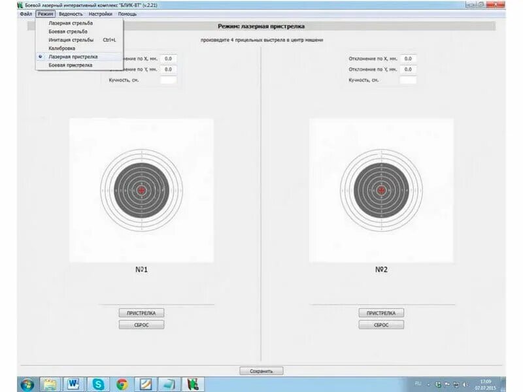The height and width of the screenshot is (392, 523).
Task: Choose Калибровка from the Режим menu
Action: [x=79, y=48]
